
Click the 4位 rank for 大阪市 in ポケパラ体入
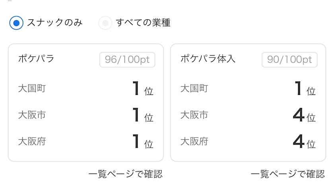pos(304,115)
